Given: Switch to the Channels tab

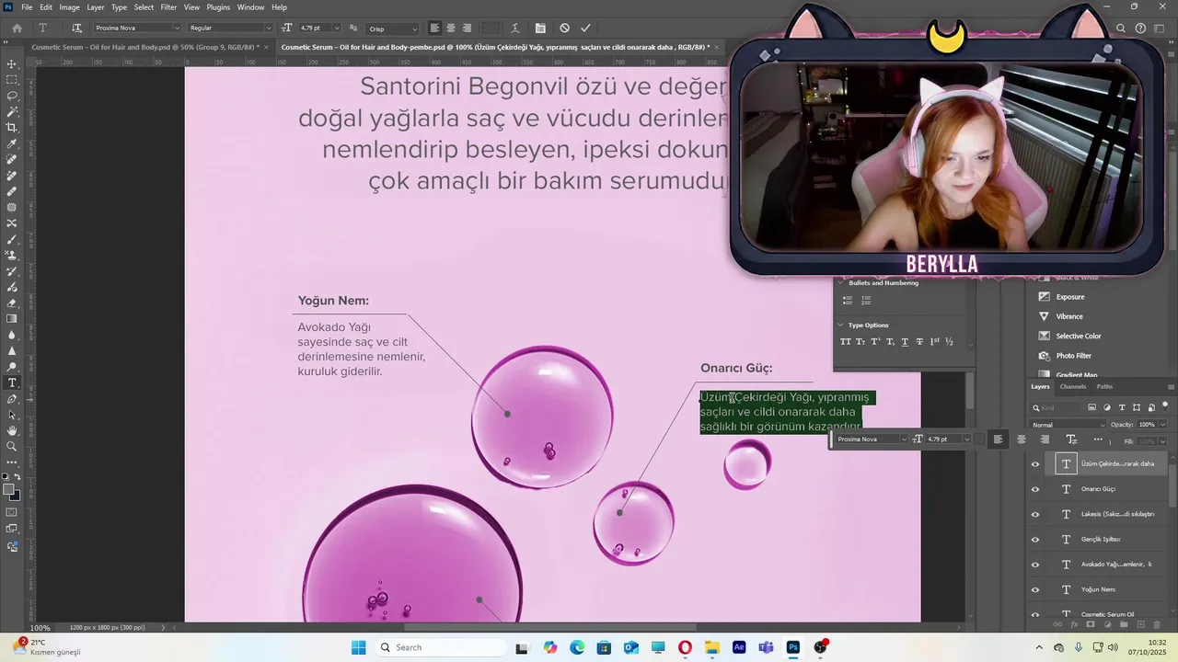Looking at the screenshot, I should (x=1073, y=386).
